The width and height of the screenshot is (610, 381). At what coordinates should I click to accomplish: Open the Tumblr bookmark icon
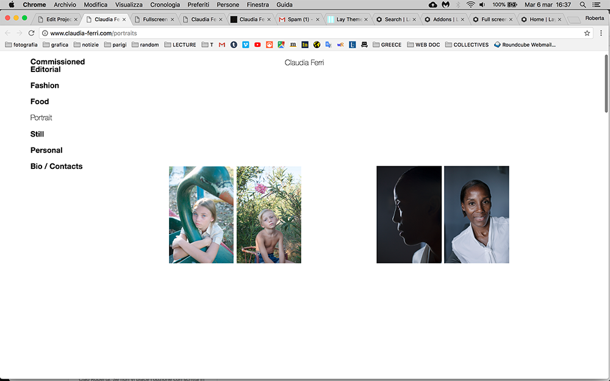234,45
